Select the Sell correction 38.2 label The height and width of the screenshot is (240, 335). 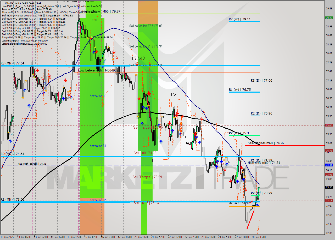pos(146,65)
